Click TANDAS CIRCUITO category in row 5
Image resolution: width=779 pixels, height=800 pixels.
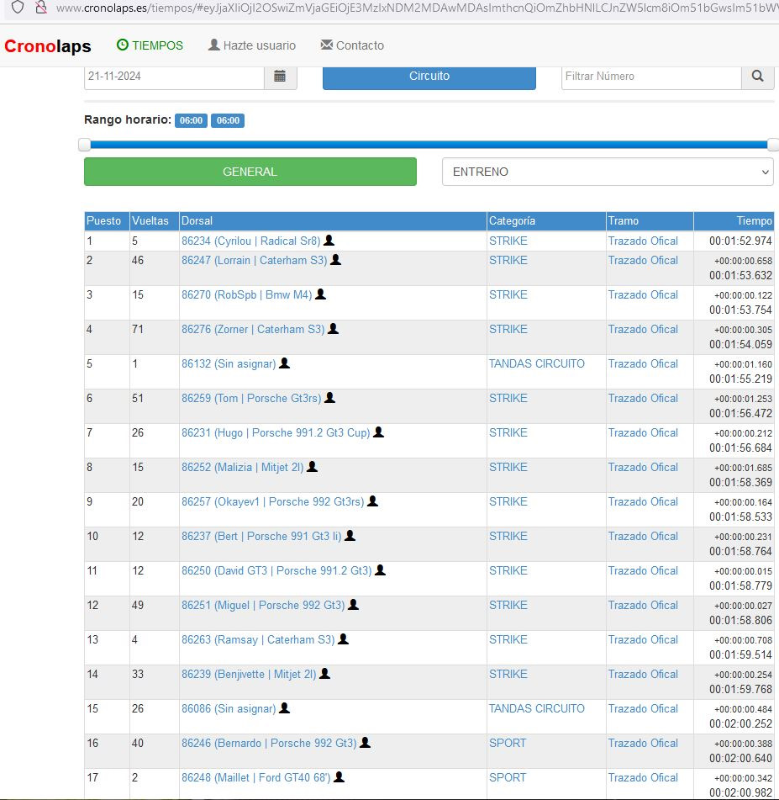537,363
